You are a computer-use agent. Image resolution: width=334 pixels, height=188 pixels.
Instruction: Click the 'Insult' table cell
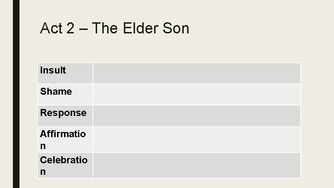(65, 73)
